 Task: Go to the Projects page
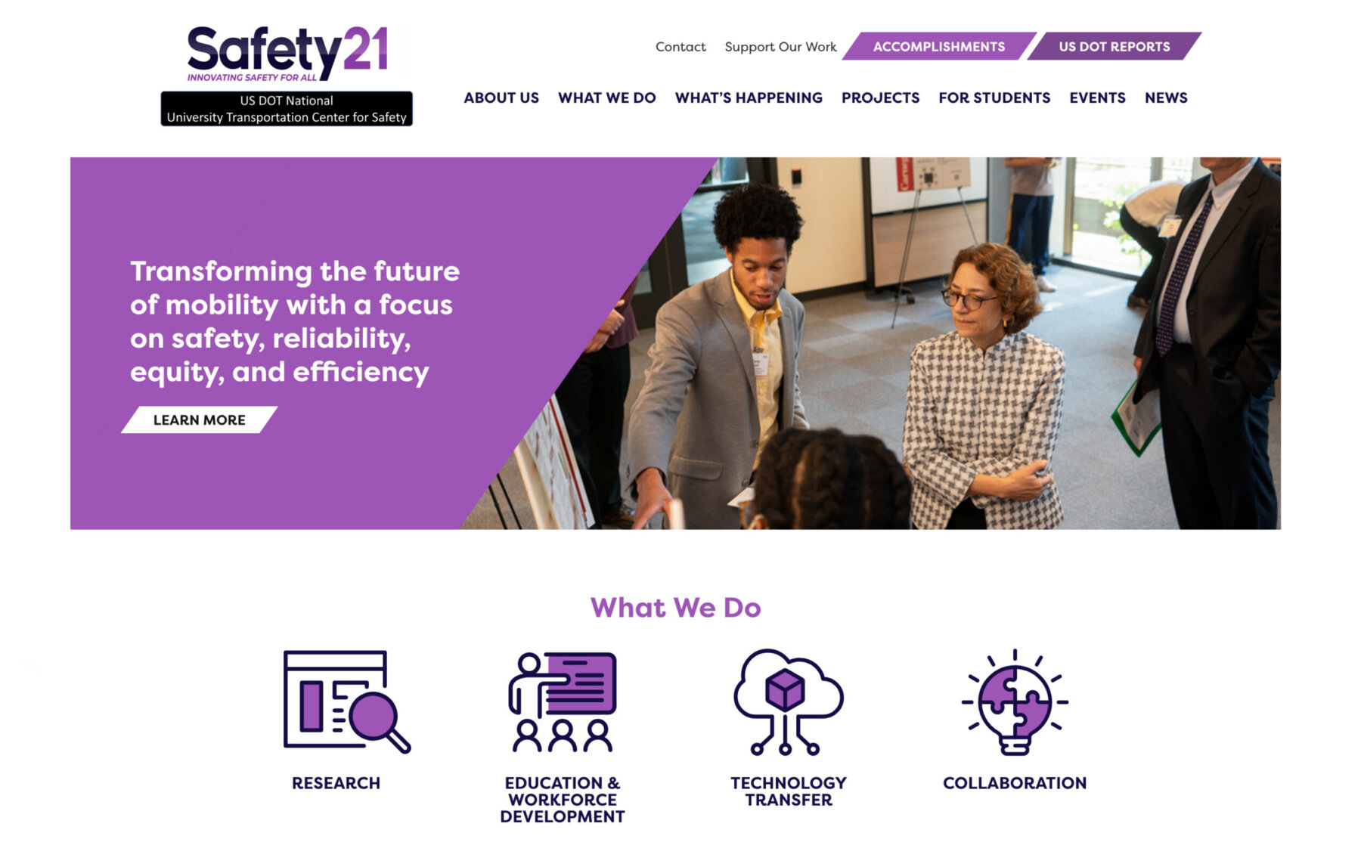coord(880,98)
